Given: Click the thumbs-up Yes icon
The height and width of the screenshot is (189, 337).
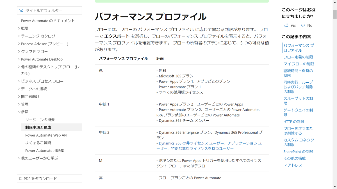Looking at the screenshot, I should [286, 25].
